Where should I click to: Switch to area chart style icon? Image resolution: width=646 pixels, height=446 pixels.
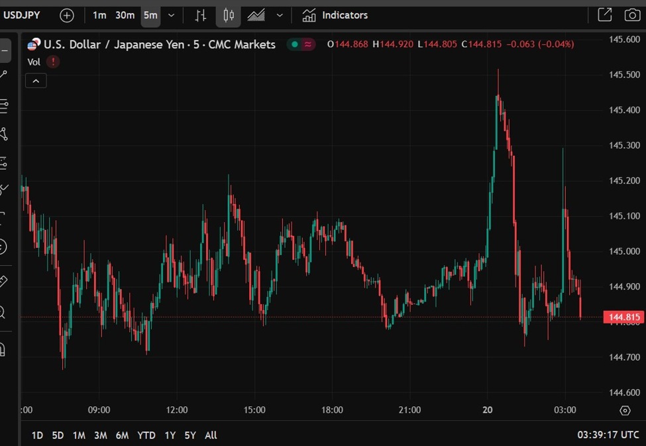[x=256, y=15]
